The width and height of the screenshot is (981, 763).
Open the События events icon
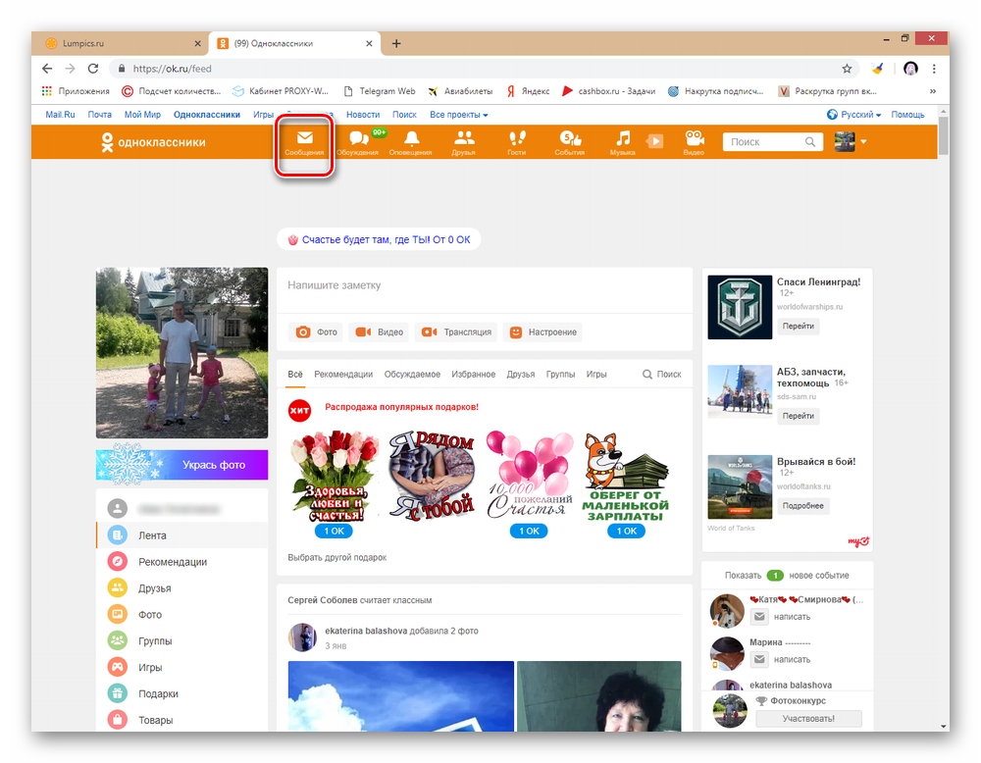[569, 142]
